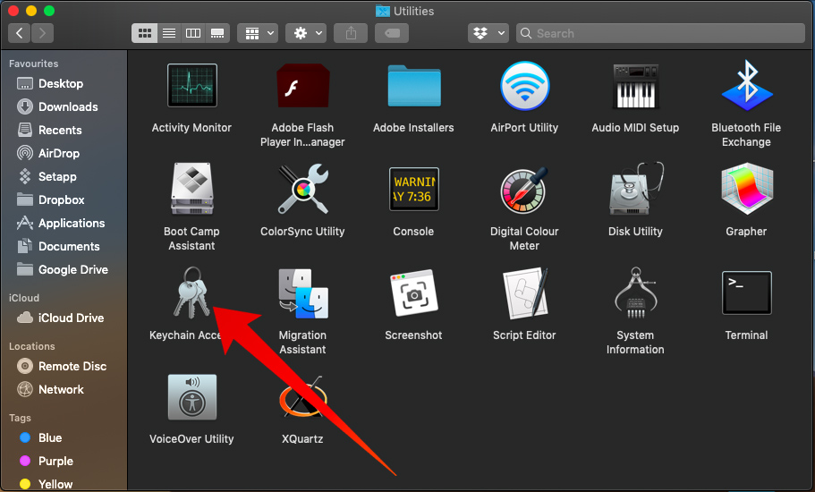
Task: Switch to column view
Action: click(193, 33)
